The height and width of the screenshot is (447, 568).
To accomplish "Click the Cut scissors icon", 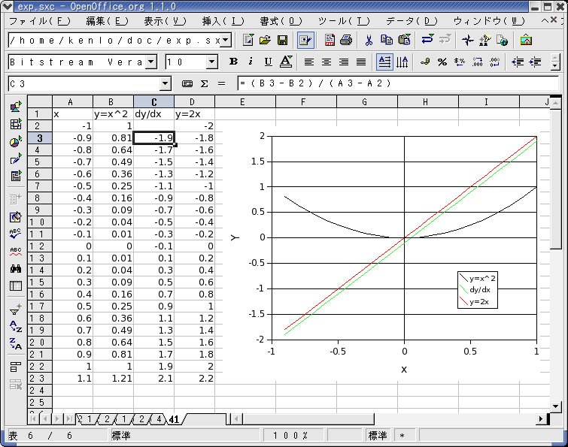I will (369, 40).
